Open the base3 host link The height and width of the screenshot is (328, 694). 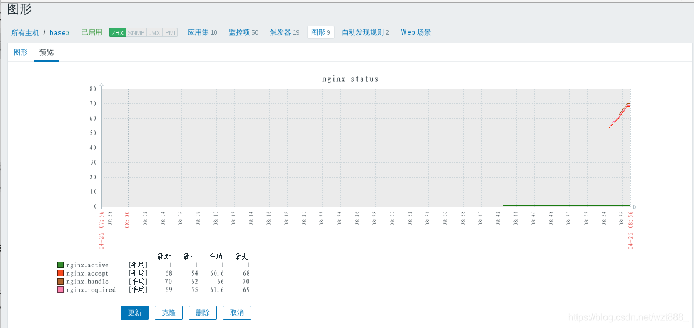pos(60,33)
